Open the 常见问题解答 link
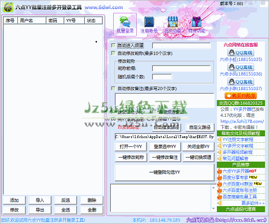269x224 pixels. click(x=235, y=159)
